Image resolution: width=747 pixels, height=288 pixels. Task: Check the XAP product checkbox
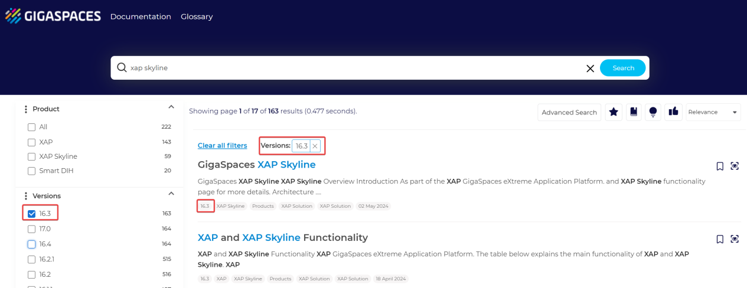(32, 142)
